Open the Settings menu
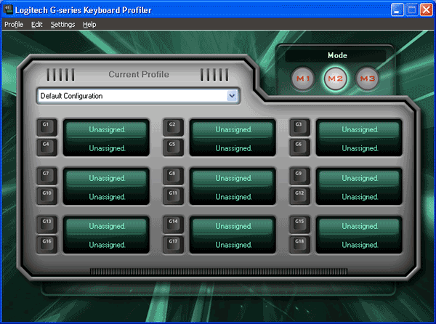 click(62, 25)
